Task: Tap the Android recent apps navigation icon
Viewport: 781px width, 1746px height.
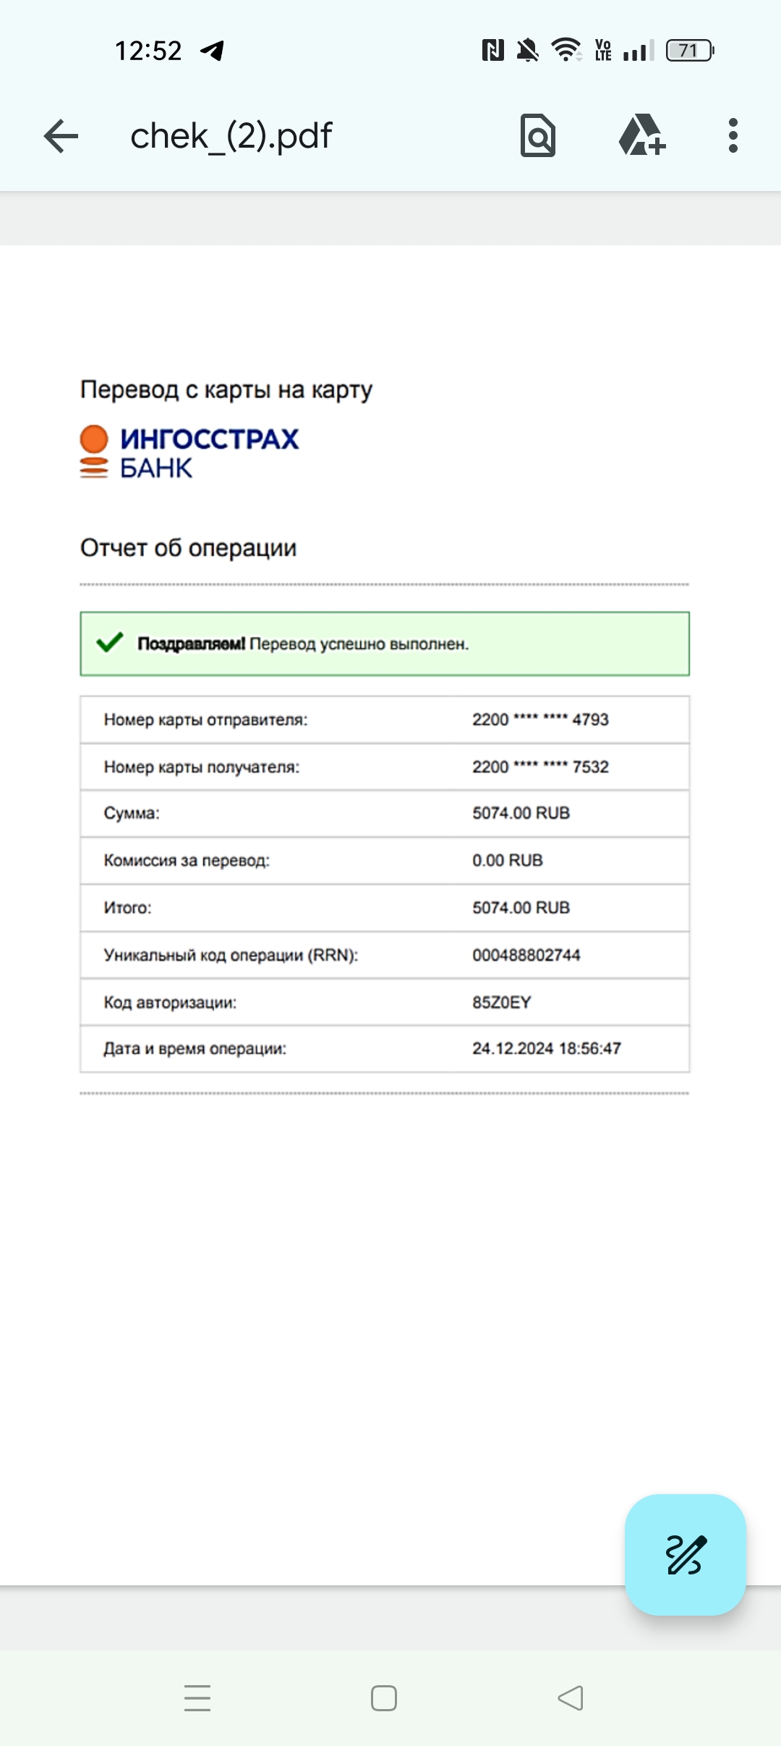Action: (x=197, y=1697)
